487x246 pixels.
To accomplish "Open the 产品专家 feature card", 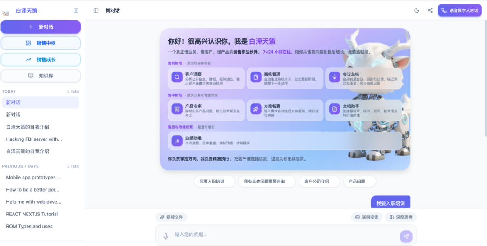I will pos(206,110).
